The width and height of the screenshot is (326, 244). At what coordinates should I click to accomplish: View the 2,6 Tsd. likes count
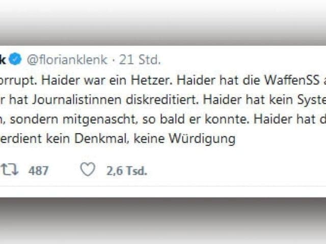point(127,171)
